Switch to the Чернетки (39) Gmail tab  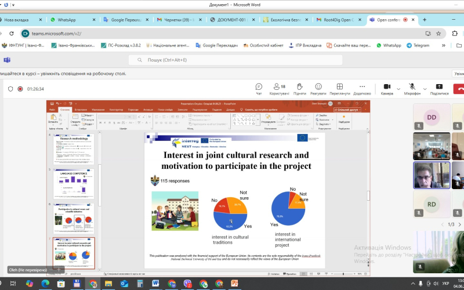[180, 20]
